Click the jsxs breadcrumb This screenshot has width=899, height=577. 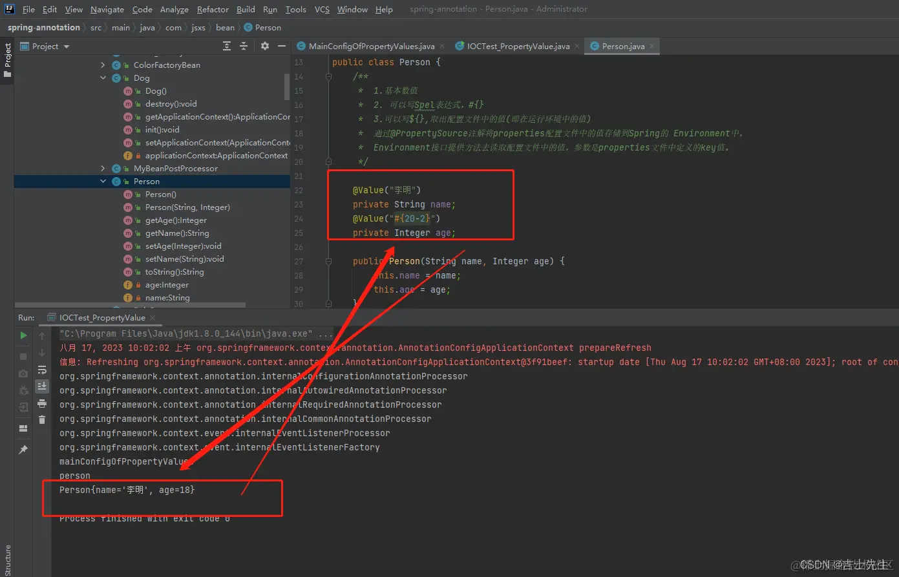198,28
